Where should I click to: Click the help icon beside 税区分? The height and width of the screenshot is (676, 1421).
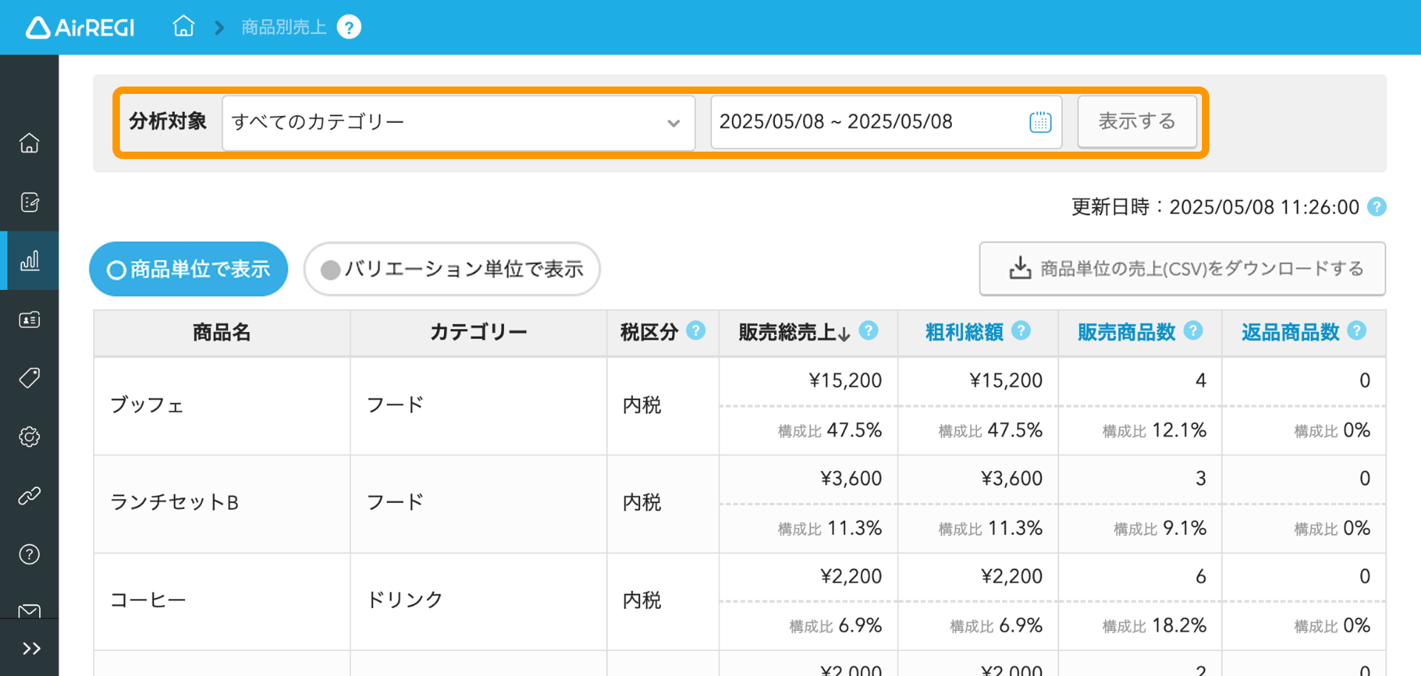(x=696, y=331)
